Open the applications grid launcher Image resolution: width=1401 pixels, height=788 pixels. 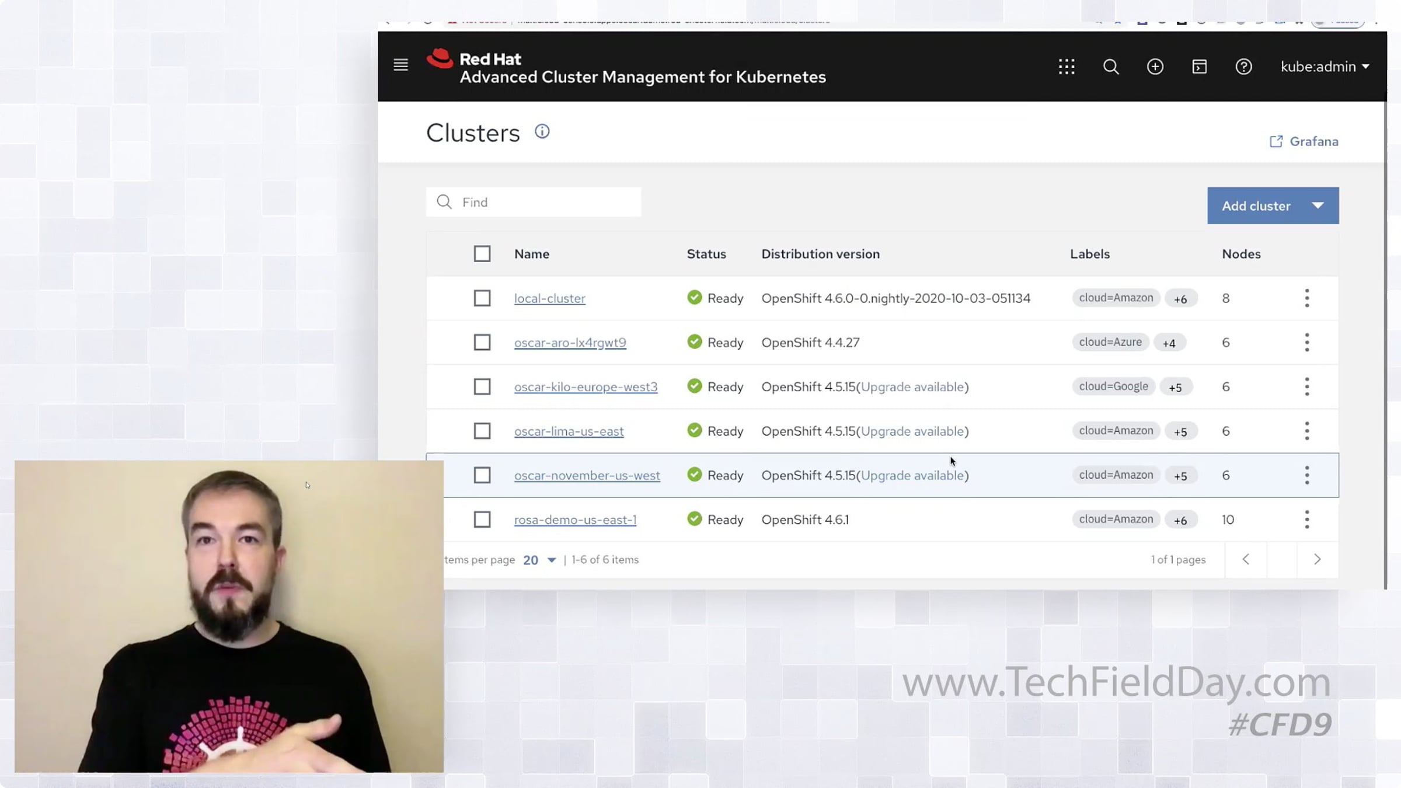click(x=1067, y=67)
